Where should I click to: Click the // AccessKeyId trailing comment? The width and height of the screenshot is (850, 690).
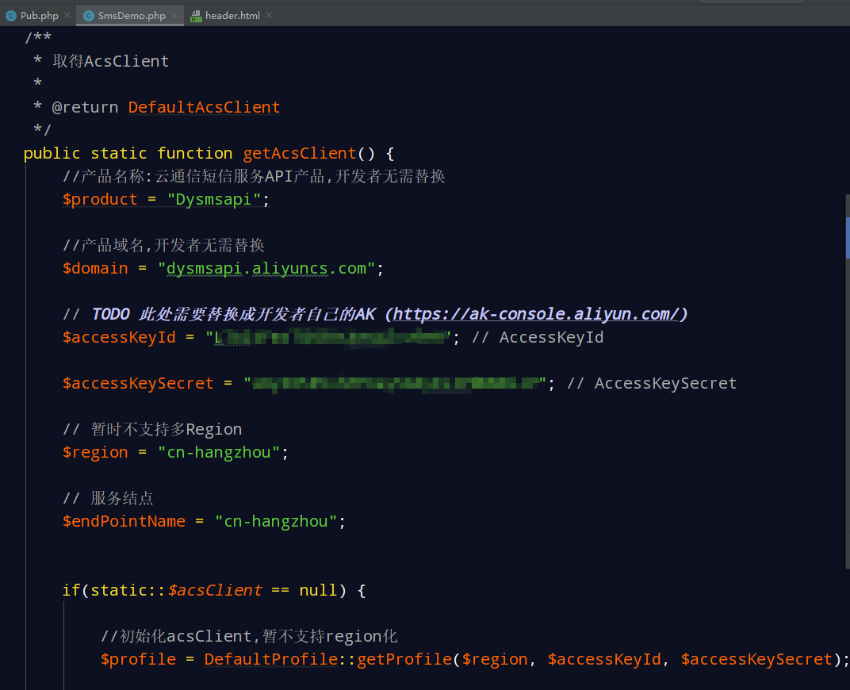tap(538, 337)
